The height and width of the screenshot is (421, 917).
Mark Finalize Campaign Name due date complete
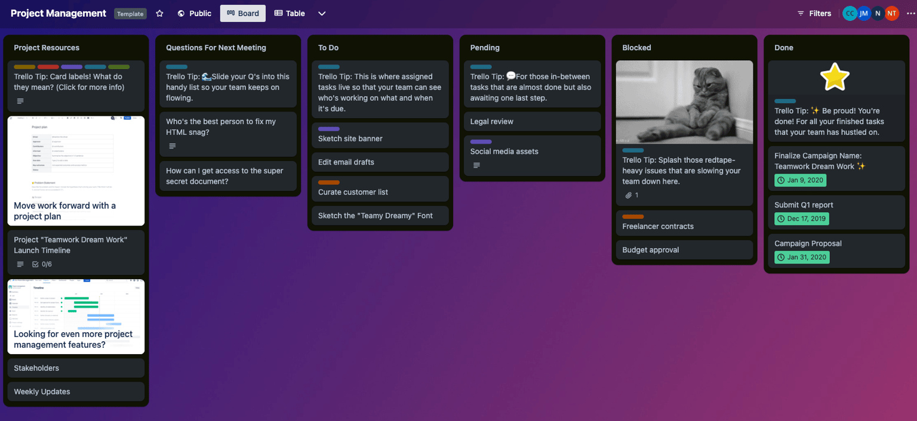[x=782, y=180]
